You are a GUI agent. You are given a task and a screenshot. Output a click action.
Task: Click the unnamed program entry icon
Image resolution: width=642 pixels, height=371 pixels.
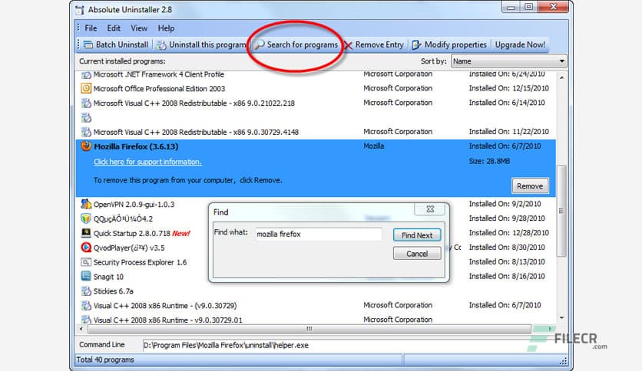pos(85,118)
